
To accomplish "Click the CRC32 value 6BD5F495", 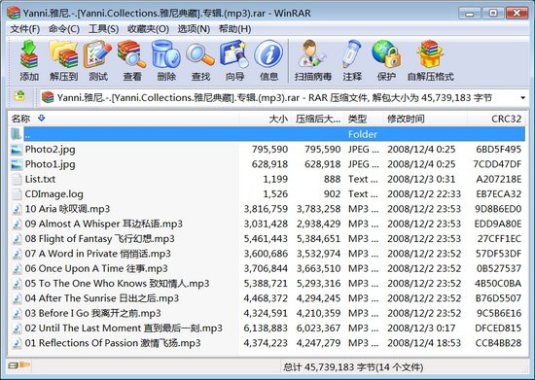I will point(498,150).
